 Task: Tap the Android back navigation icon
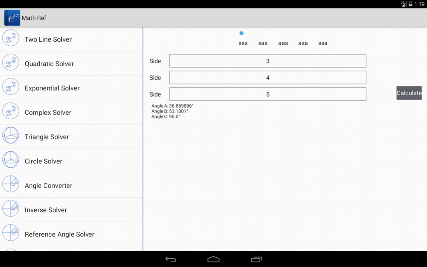pos(171,259)
